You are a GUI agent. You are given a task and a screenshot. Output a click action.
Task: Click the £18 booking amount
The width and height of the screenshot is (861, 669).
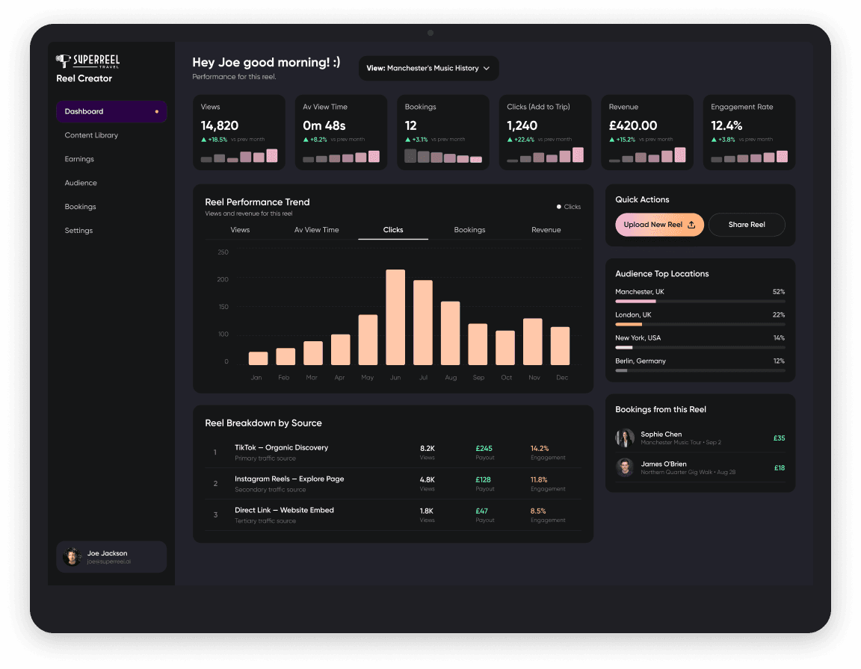tap(780, 467)
